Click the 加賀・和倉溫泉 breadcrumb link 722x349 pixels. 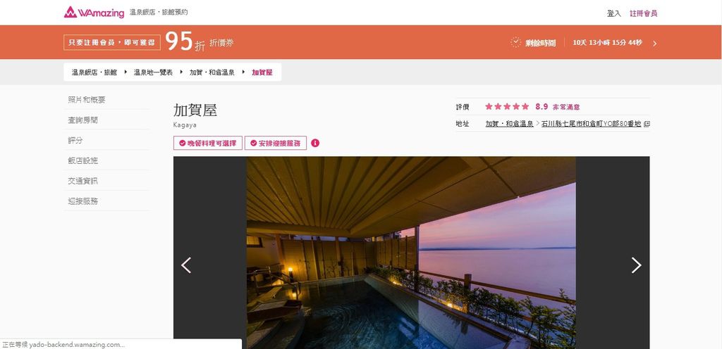212,72
